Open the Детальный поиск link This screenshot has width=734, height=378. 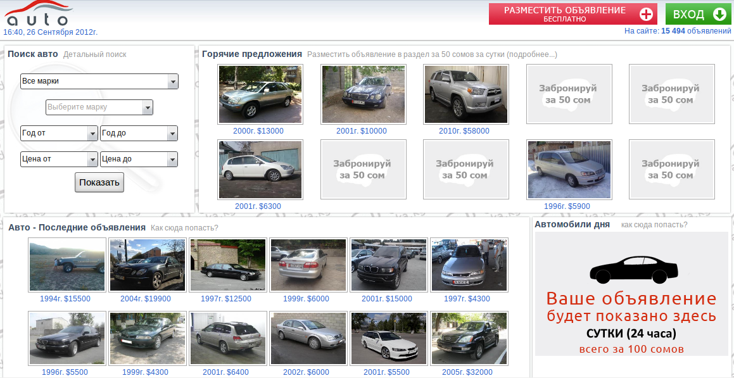pos(94,54)
